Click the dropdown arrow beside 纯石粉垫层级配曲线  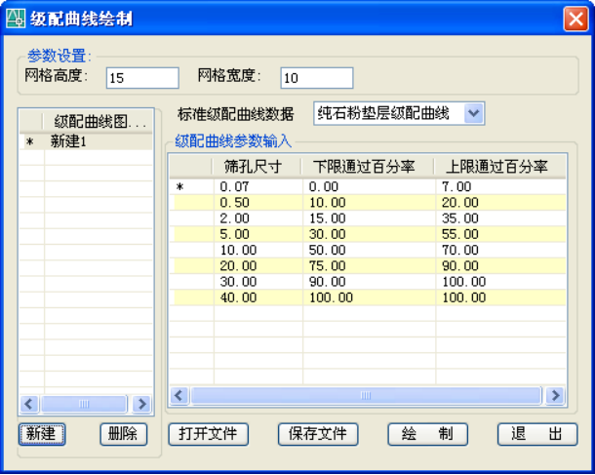(x=474, y=113)
